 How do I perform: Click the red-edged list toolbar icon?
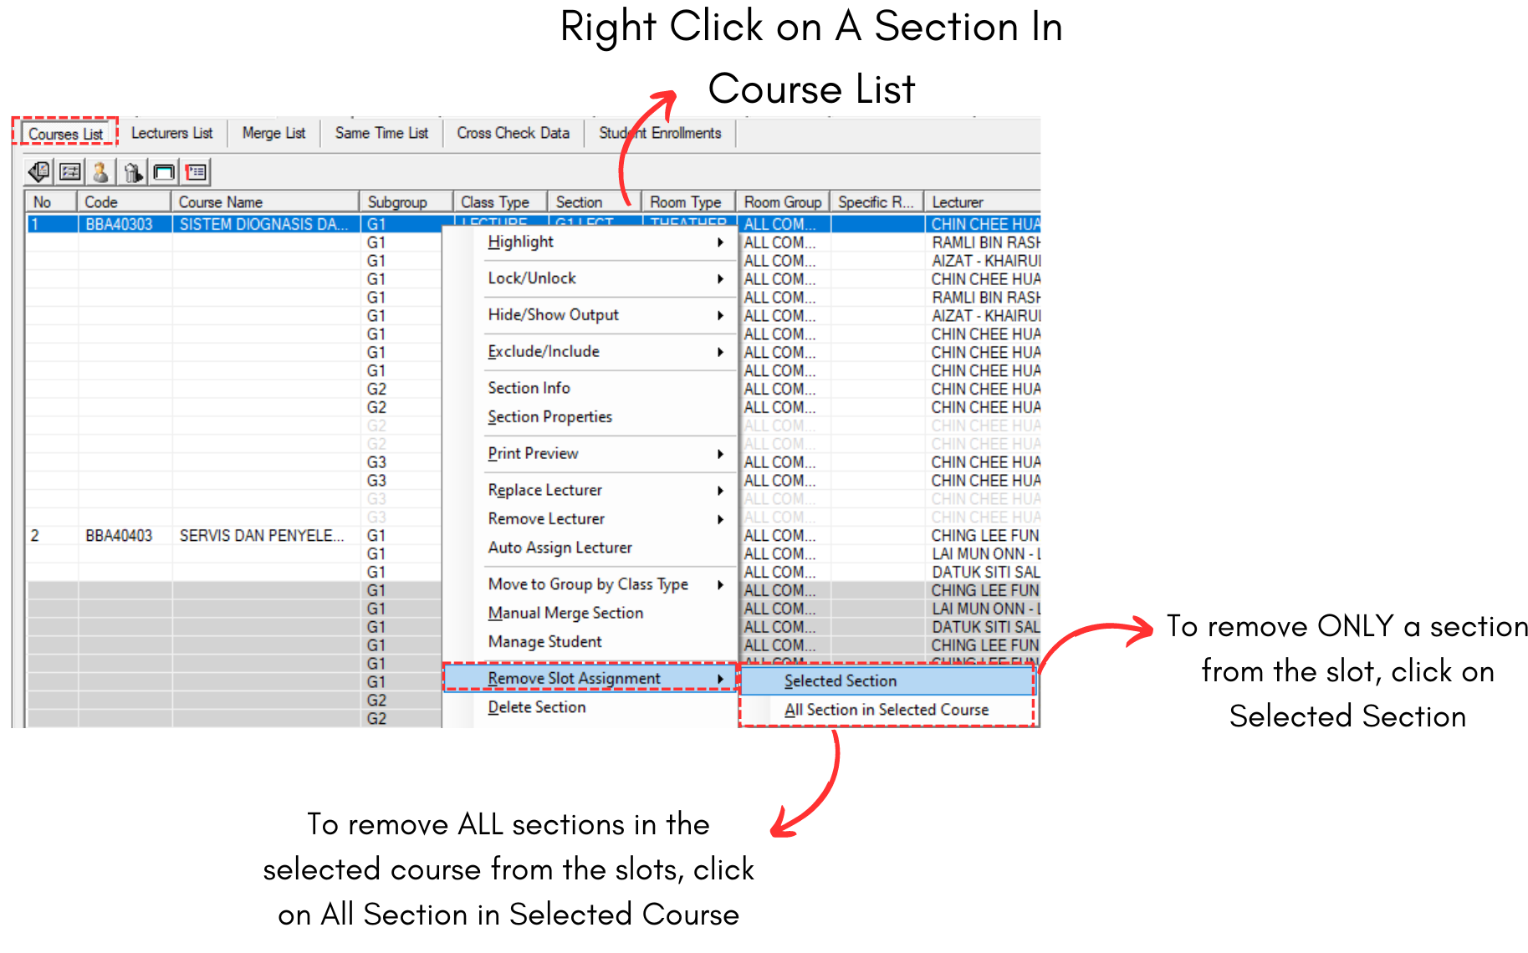[196, 172]
